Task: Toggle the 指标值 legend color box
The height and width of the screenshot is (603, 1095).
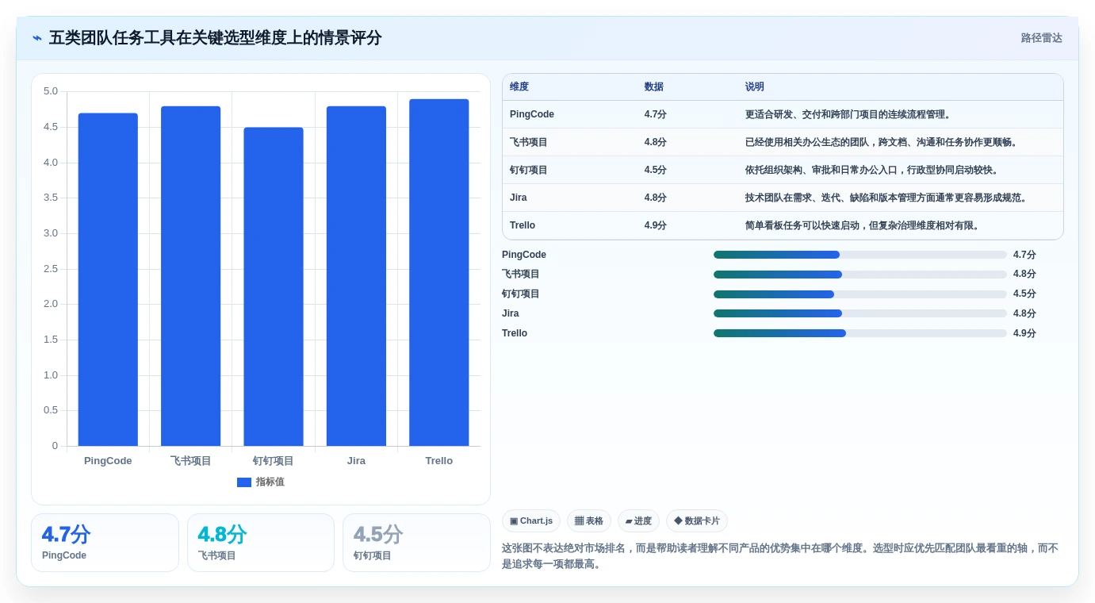Action: point(244,482)
